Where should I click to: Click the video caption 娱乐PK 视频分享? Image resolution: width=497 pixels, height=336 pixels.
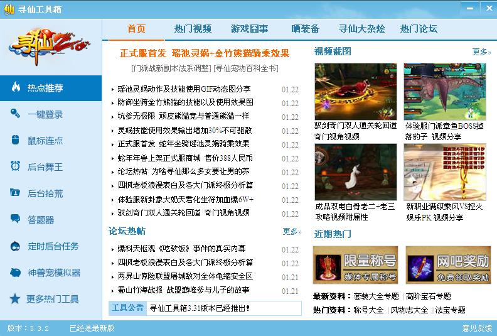434,218
